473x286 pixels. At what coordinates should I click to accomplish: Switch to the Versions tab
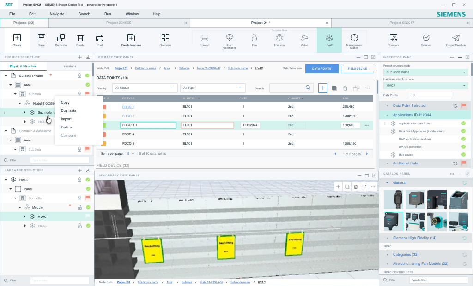click(70, 66)
